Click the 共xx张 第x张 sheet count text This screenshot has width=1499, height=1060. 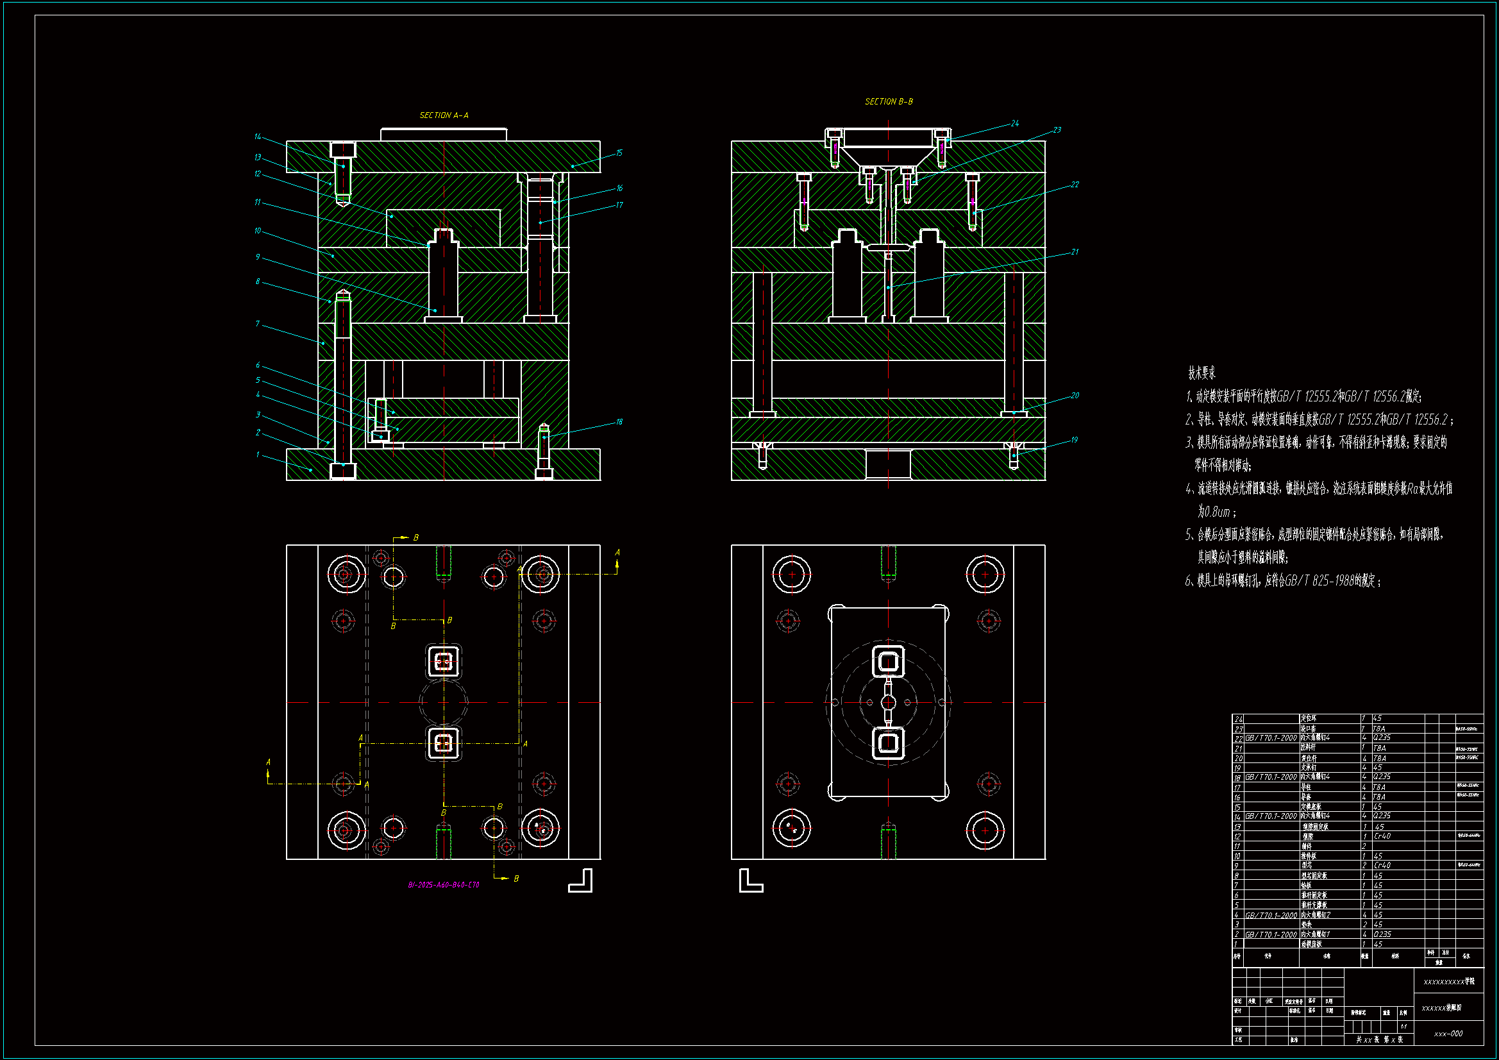pyautogui.click(x=1379, y=1039)
